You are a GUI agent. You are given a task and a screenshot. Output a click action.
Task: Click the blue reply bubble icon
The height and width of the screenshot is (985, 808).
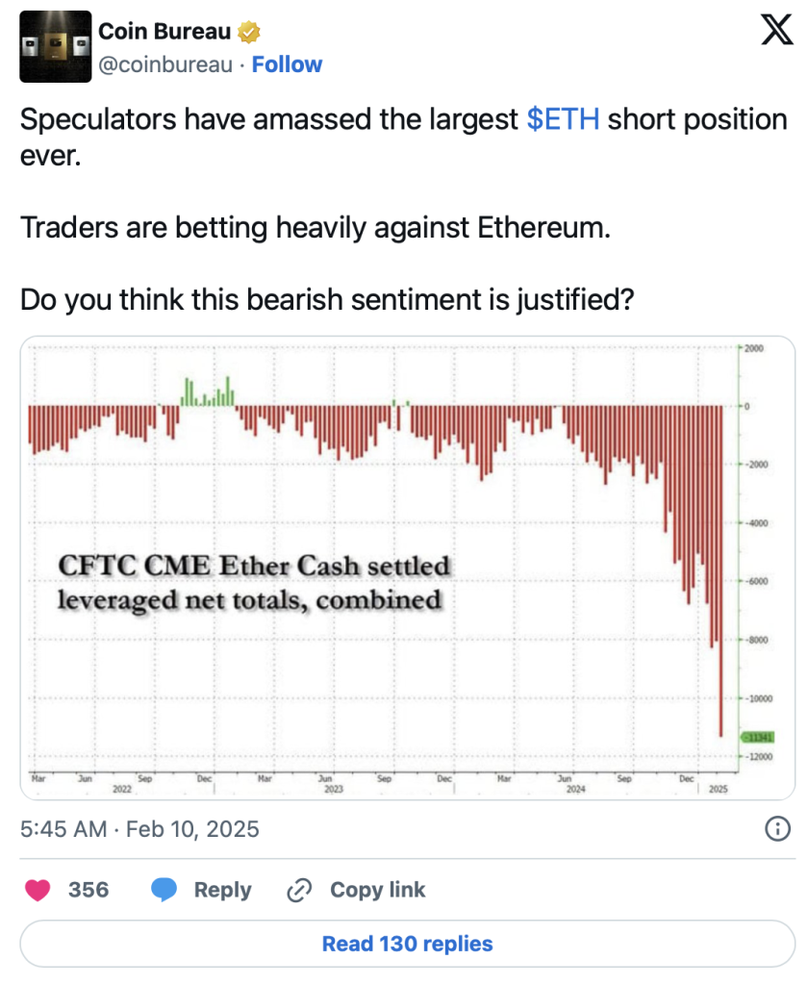click(x=164, y=890)
